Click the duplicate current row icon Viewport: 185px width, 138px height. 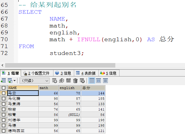point(62,81)
